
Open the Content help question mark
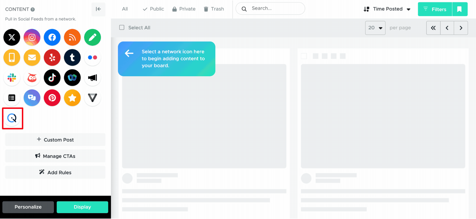click(33, 9)
